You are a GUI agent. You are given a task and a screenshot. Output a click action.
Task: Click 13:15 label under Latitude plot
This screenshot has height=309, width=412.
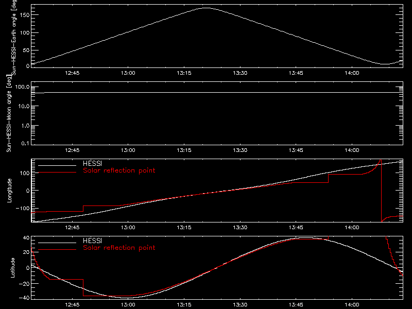[184, 305]
